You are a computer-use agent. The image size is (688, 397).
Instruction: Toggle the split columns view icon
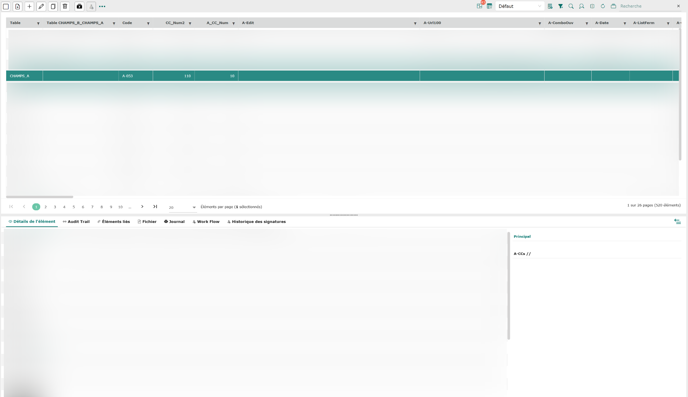click(x=592, y=6)
